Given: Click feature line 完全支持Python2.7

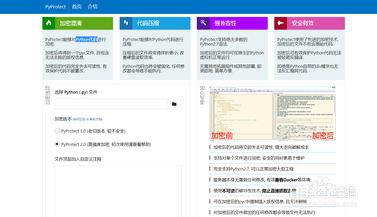Looking at the screenshot, I should click(x=253, y=169).
